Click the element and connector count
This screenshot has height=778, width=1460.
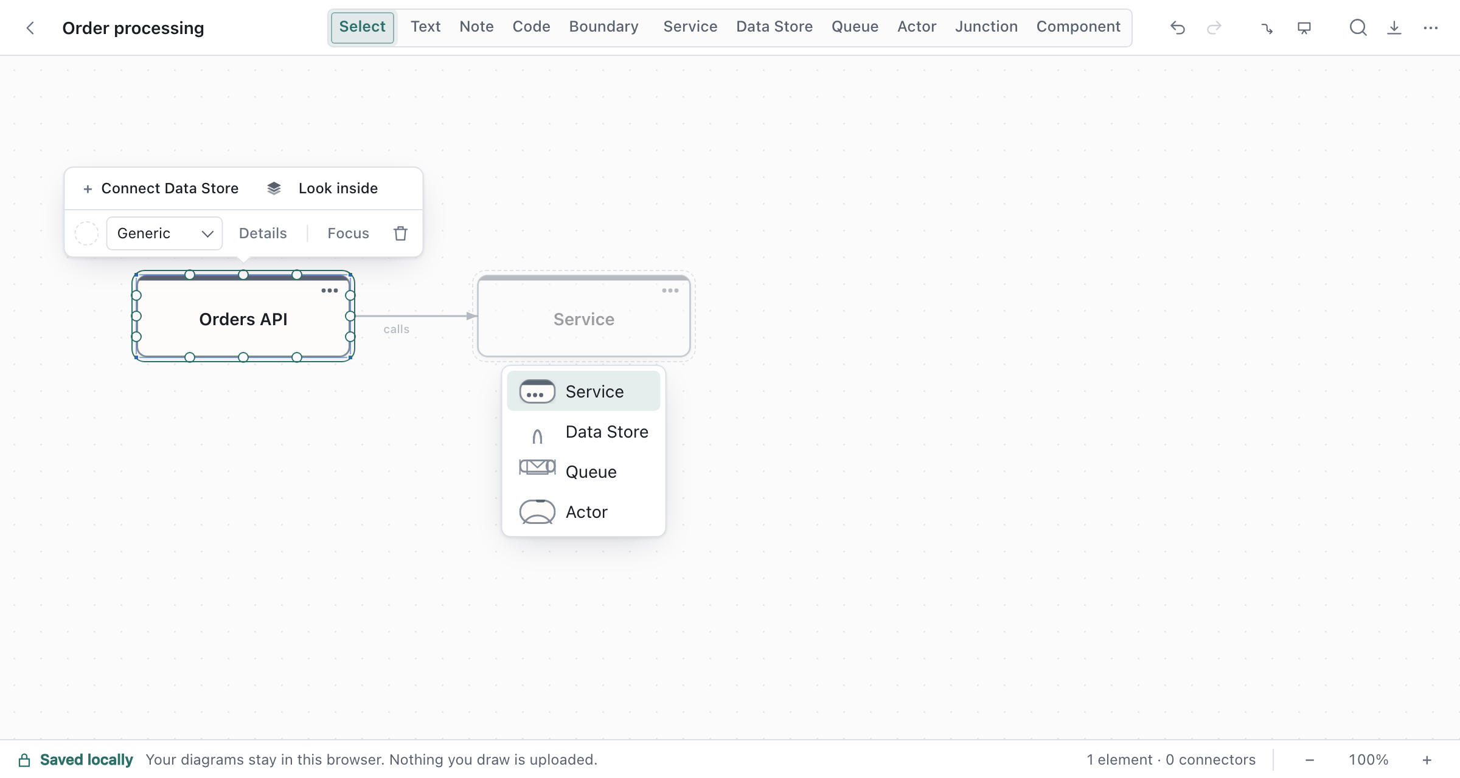coord(1171,760)
